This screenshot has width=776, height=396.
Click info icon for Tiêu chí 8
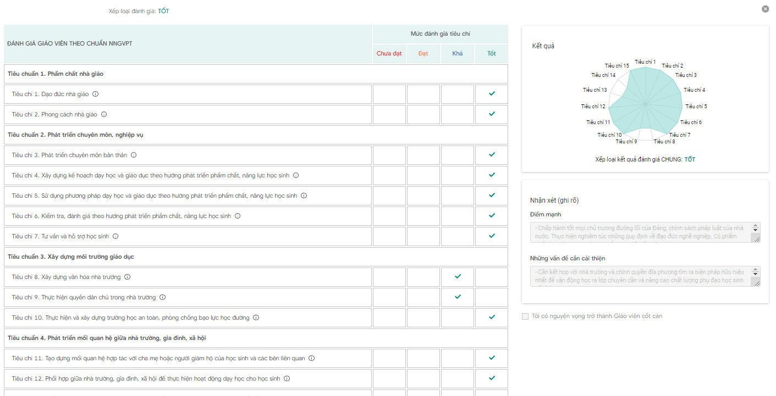pyautogui.click(x=128, y=277)
